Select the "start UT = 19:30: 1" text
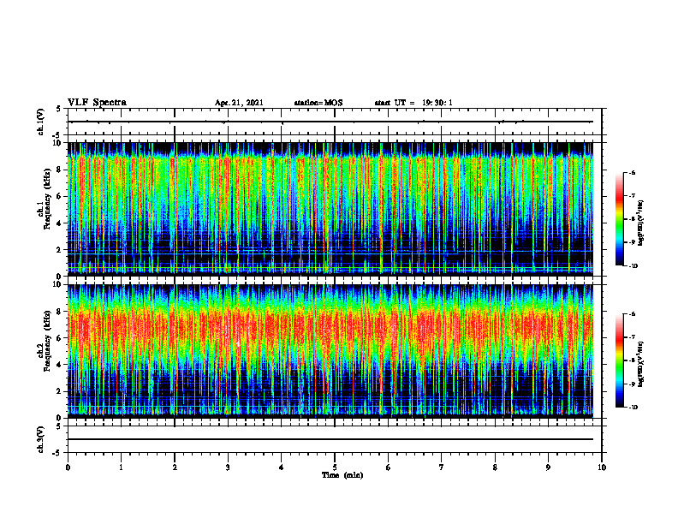Image resolution: width=678 pixels, height=524 pixels. pos(413,103)
